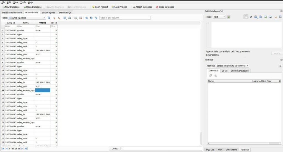
Task: Click the print table data icon
Action: click(x=70, y=18)
